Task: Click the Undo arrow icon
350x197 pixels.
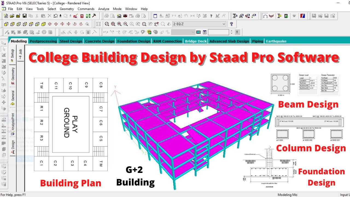Action: pos(55,16)
